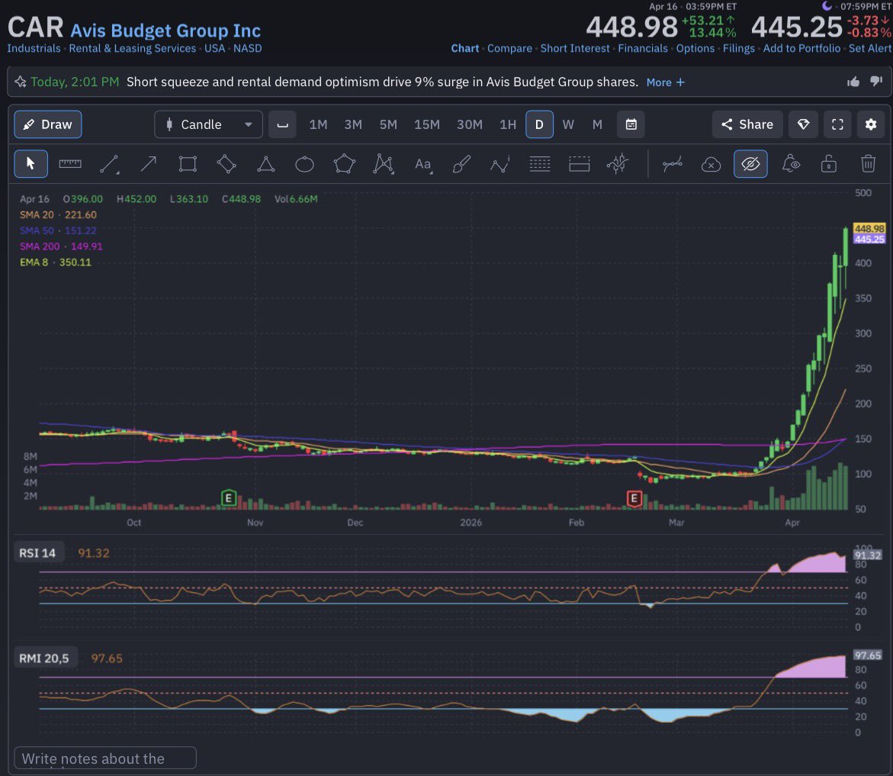Select the cursor pointer tool
This screenshot has width=893, height=776.
tap(31, 164)
